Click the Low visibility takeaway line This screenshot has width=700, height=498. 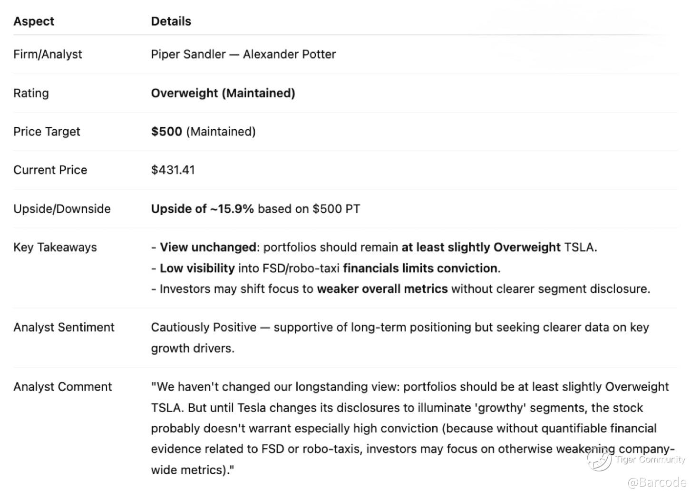click(326, 268)
